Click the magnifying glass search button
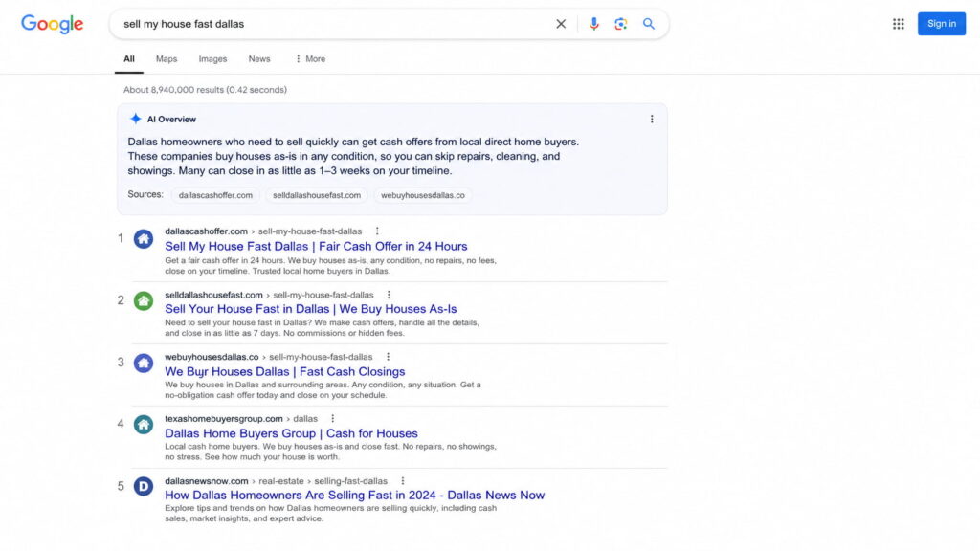 [649, 24]
